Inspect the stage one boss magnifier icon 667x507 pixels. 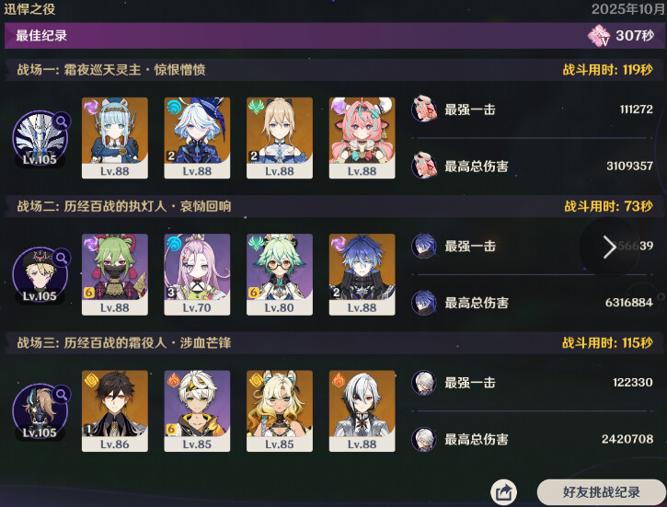pyautogui.click(x=62, y=121)
